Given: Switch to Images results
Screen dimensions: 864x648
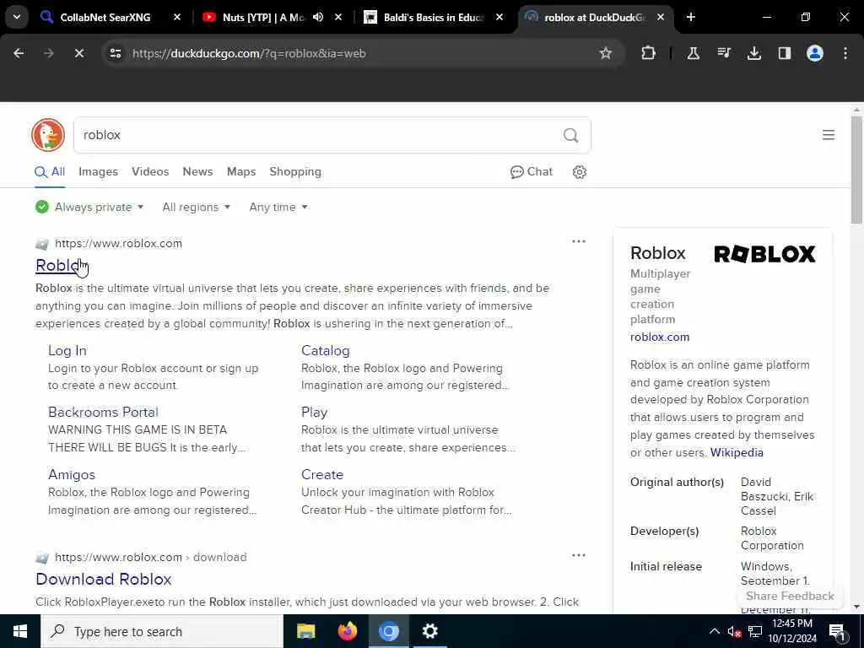Looking at the screenshot, I should tap(98, 172).
